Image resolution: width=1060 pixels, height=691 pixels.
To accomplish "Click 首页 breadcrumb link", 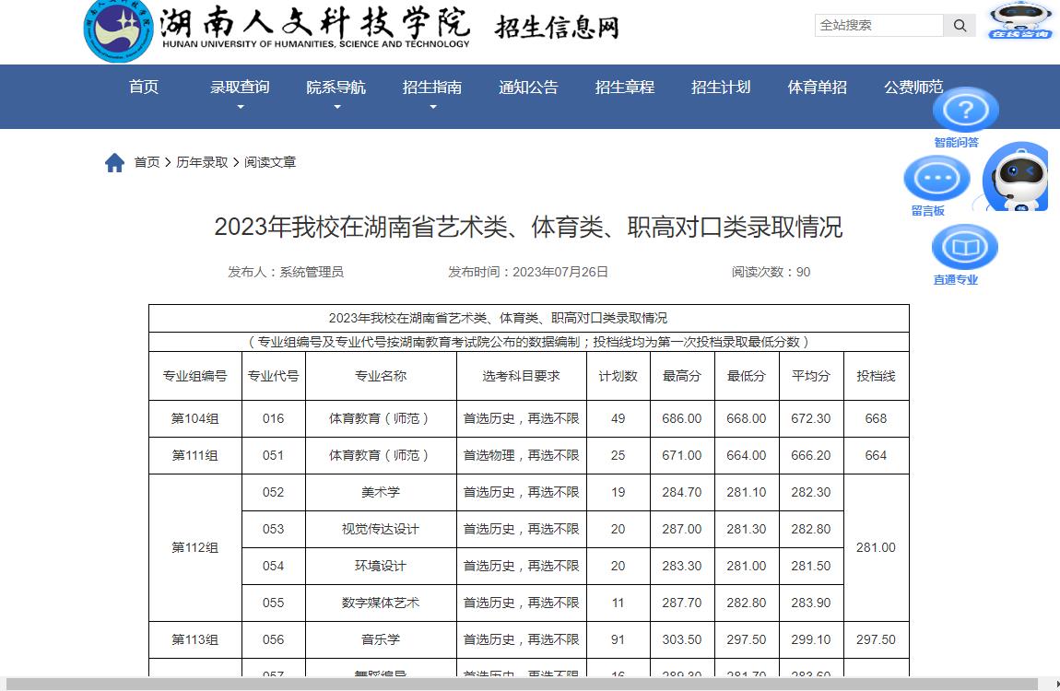I will 147,162.
